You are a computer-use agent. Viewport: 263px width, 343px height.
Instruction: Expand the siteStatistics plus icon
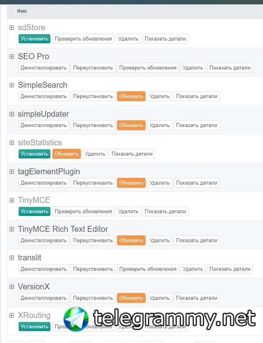pos(12,143)
